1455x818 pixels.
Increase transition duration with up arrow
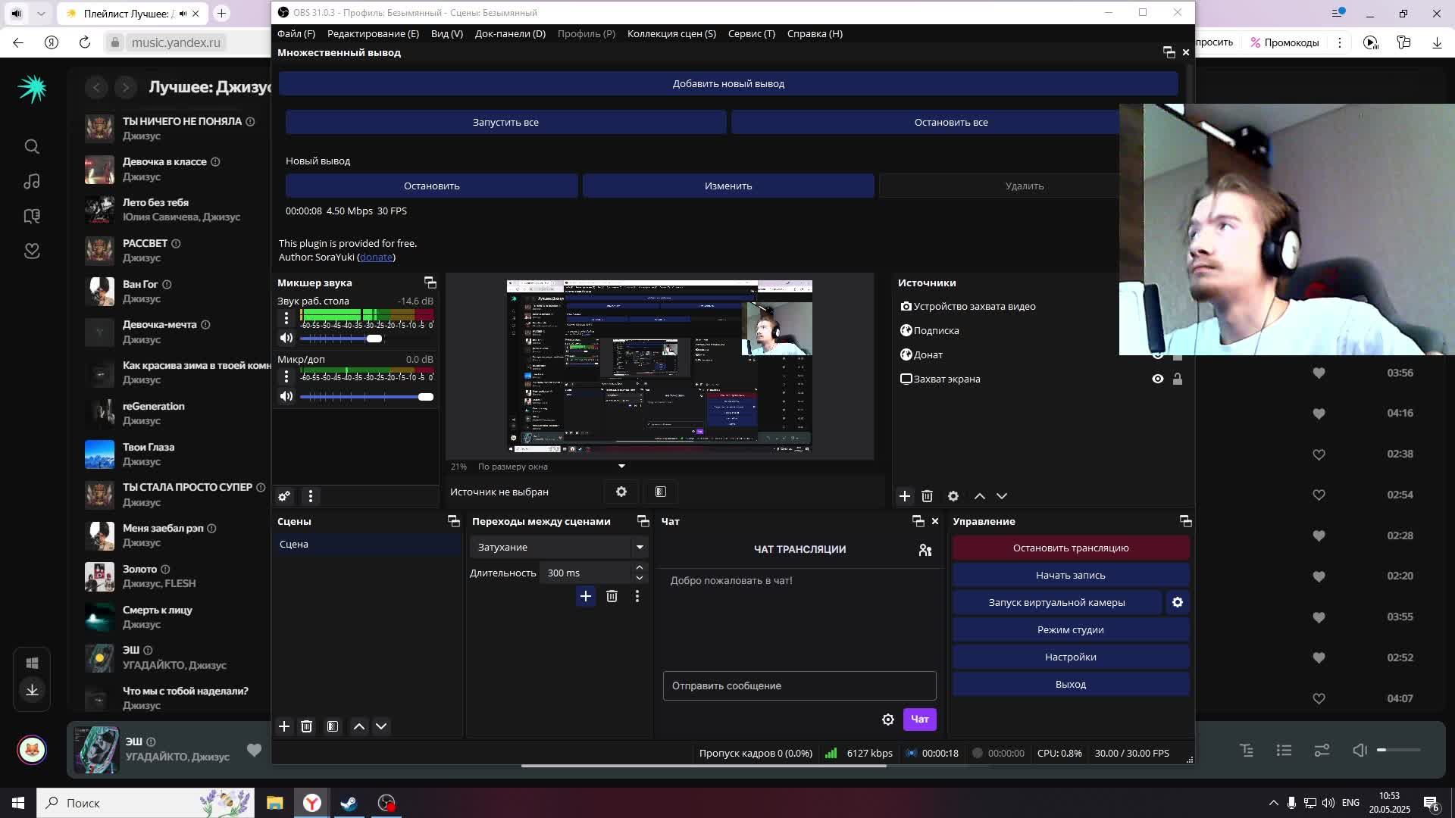[640, 567]
